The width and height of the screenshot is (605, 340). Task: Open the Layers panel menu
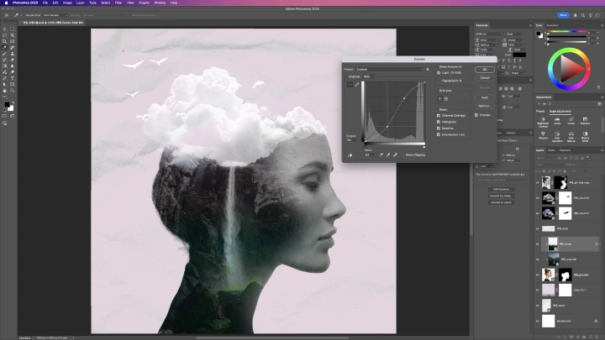tap(602, 150)
